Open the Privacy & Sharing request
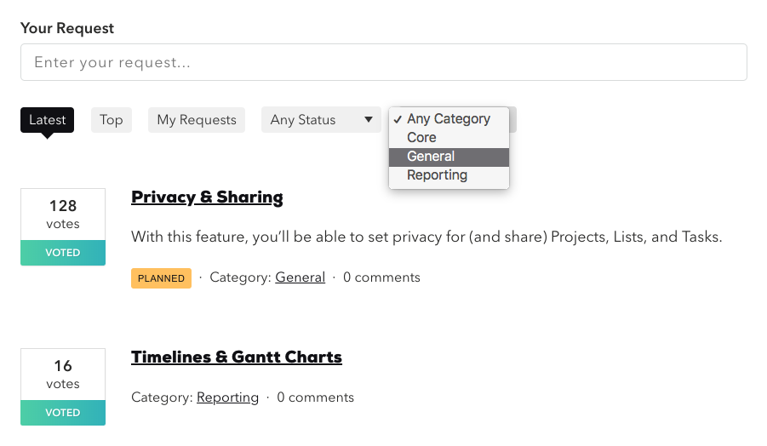This screenshot has height=446, width=767. point(207,197)
